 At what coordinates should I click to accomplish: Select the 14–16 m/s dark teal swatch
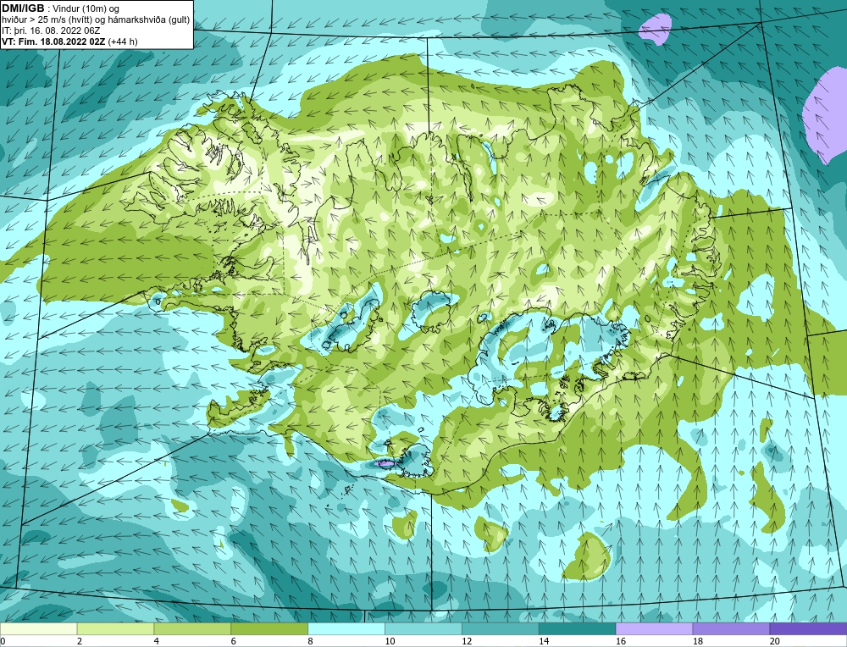577,628
